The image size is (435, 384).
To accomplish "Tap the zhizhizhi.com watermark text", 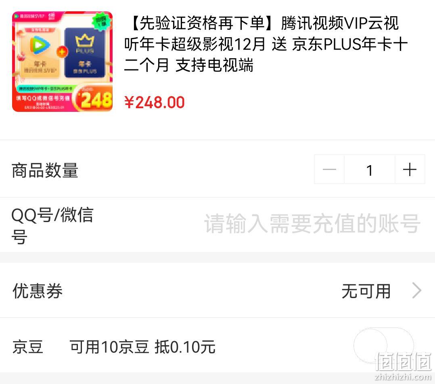I will [403, 377].
